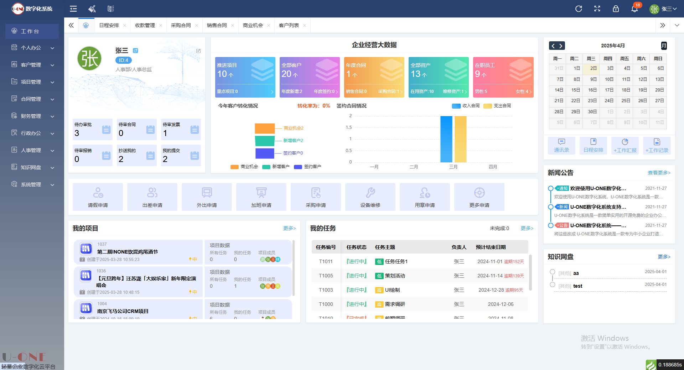Image resolution: width=684 pixels, height=370 pixels.
Task: Toggle 支出合同 legend in chart
Action: [x=497, y=106]
